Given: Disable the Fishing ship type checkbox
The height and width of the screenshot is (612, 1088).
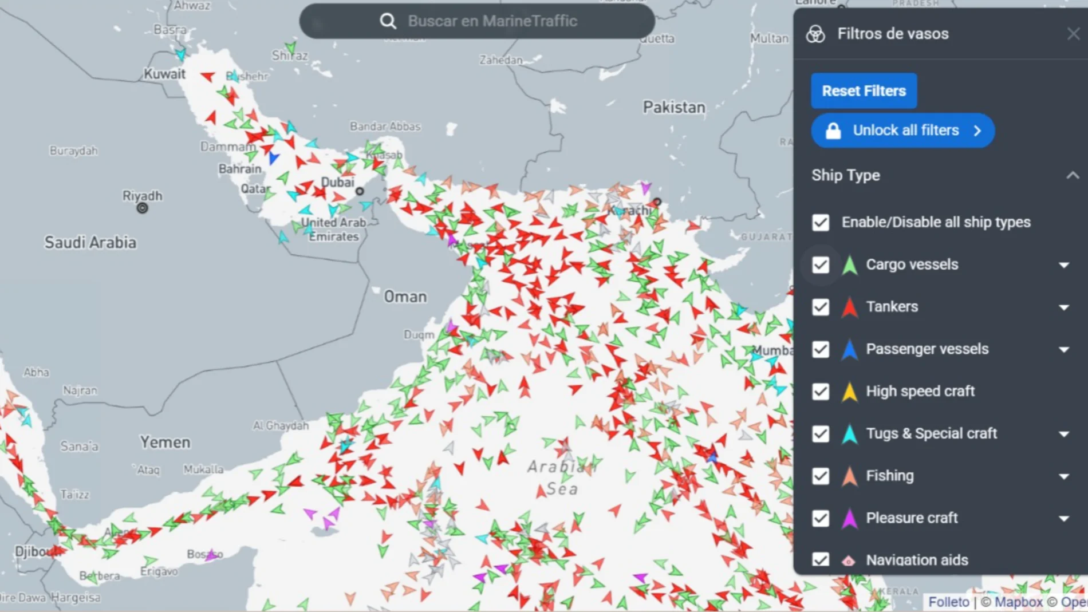Looking at the screenshot, I should pyautogui.click(x=821, y=476).
